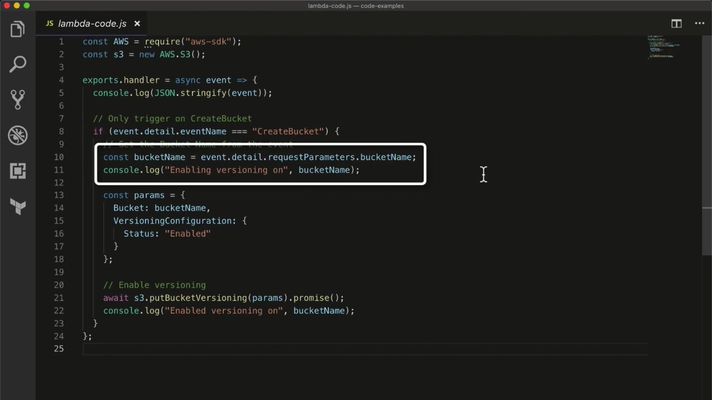Open the Search view magnifier icon
Viewport: 712px width, 400px height.
click(x=18, y=64)
